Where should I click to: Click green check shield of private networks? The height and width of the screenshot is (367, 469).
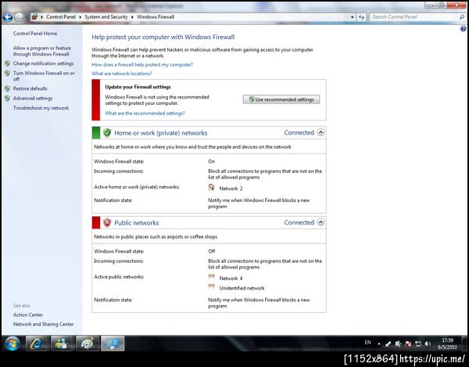pyautogui.click(x=107, y=132)
